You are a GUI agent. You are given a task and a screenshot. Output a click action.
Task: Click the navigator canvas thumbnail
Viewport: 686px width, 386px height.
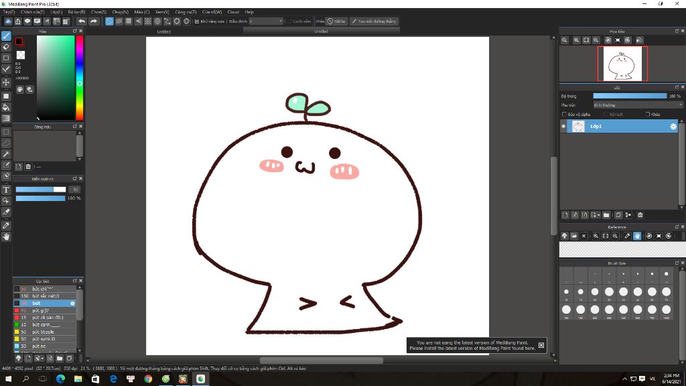622,64
